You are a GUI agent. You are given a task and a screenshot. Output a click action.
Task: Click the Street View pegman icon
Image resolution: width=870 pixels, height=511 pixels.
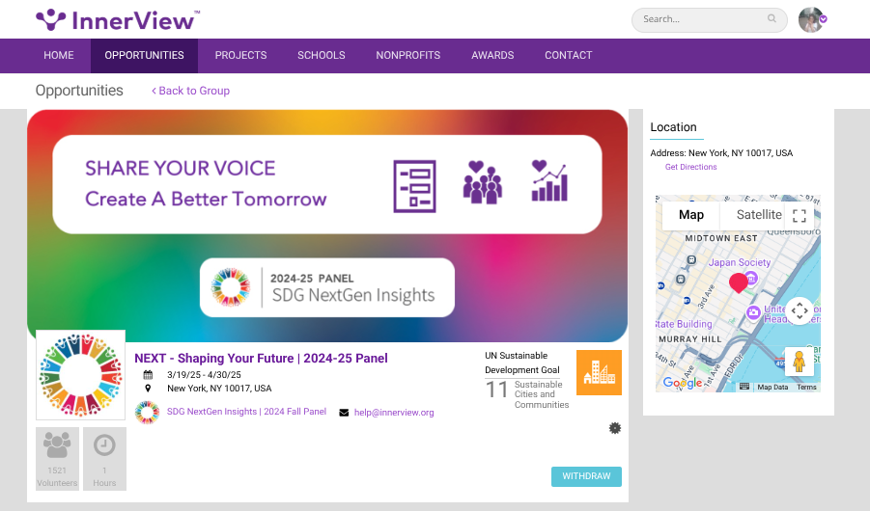pyautogui.click(x=799, y=362)
